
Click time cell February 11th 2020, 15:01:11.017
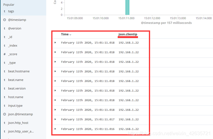tap(88, 119)
